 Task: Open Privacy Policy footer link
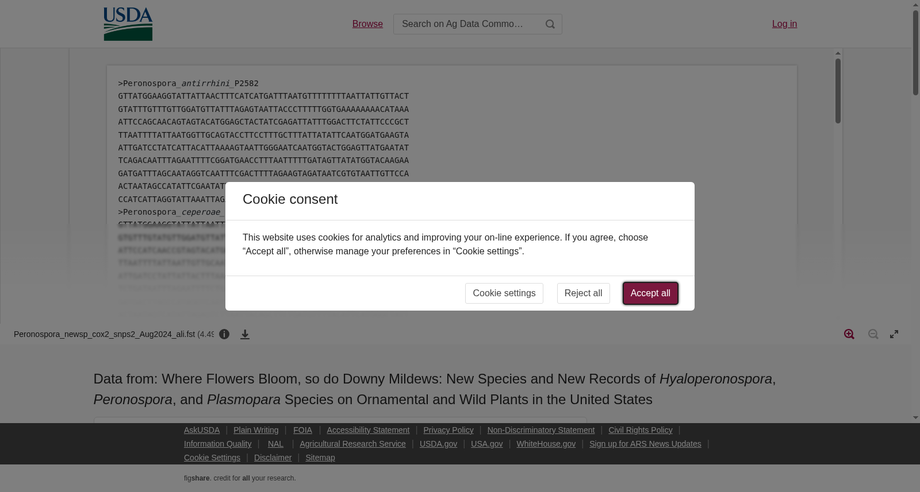(448, 430)
